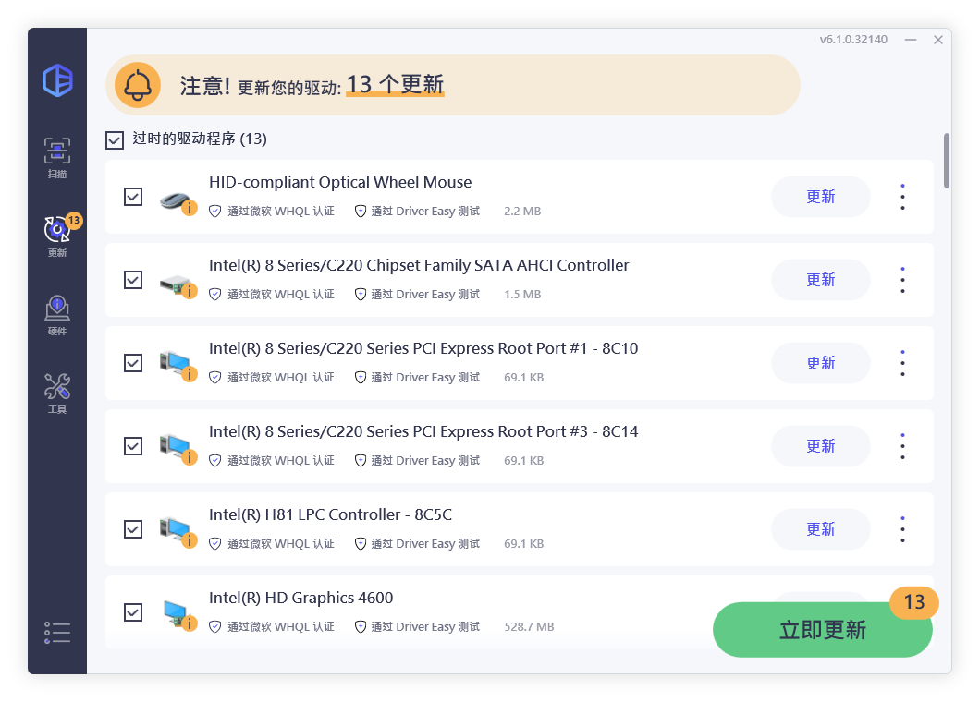Click 更新 for the H81 LPC Controller
The height and width of the screenshot is (702, 980).
(820, 529)
